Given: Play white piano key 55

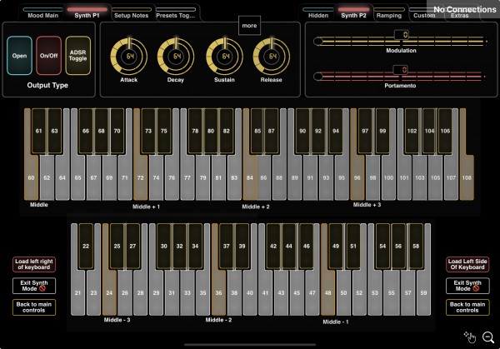Looking at the screenshot, I should pos(392,292).
